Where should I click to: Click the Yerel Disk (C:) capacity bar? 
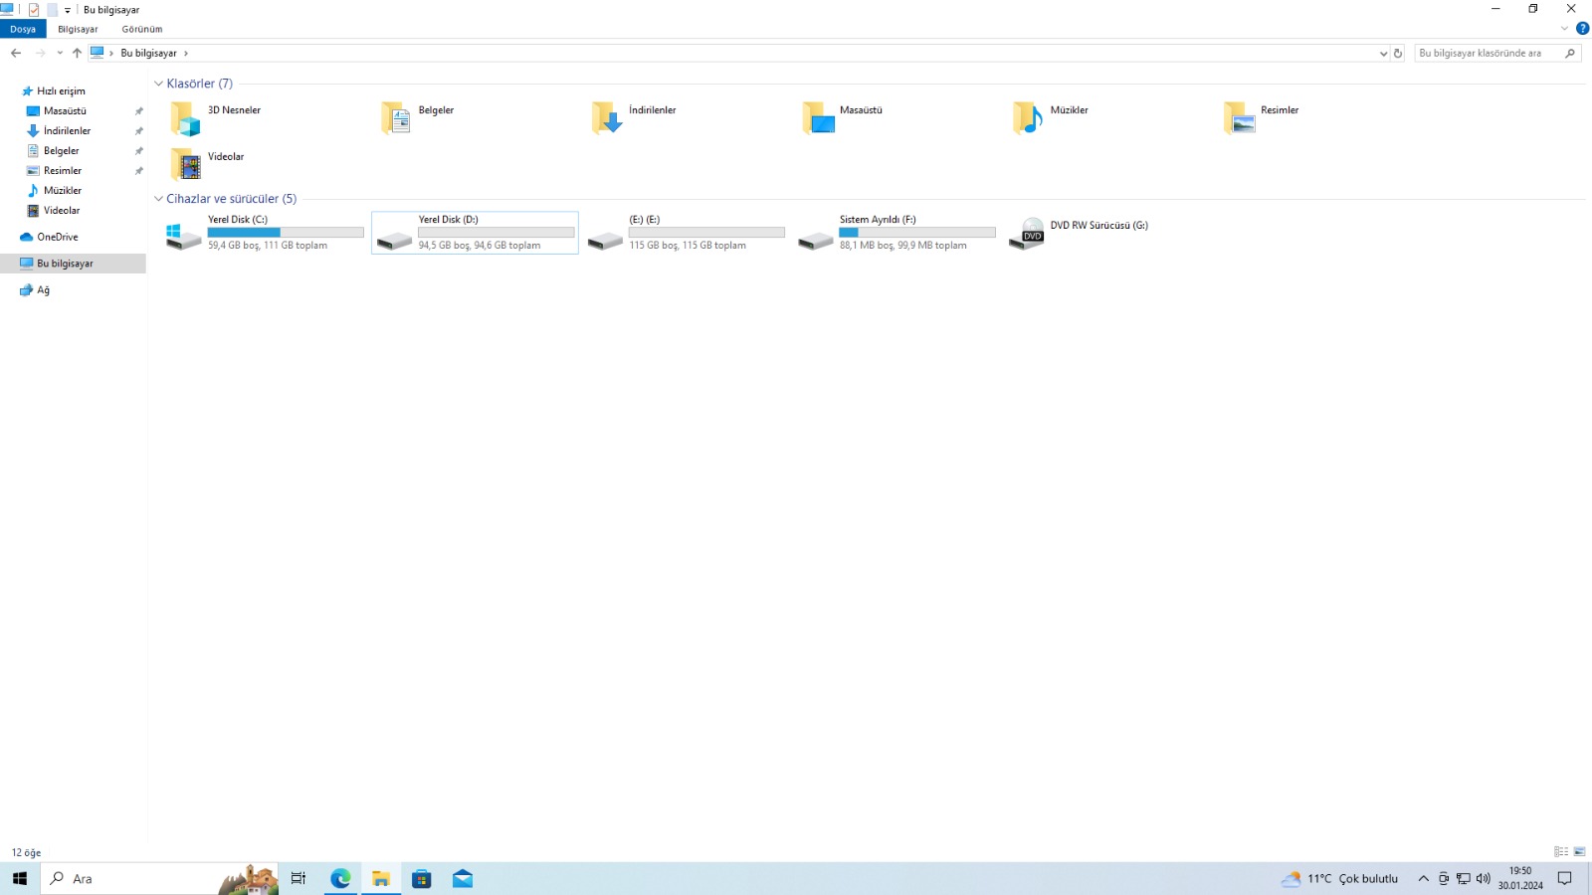point(286,233)
